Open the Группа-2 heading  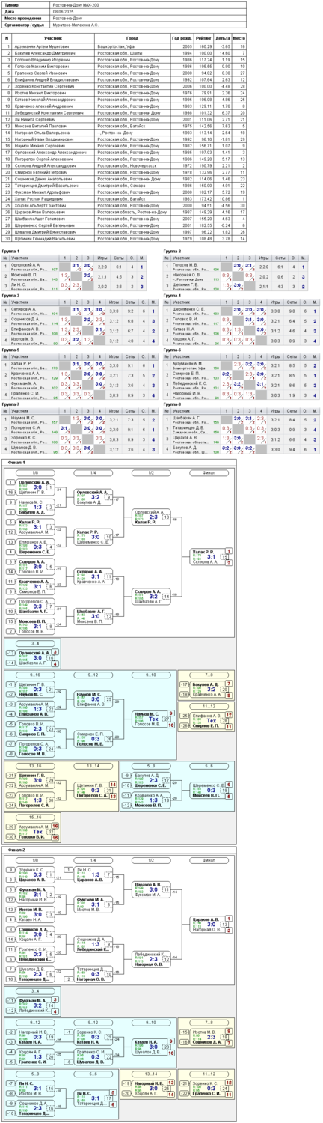pos(173,251)
